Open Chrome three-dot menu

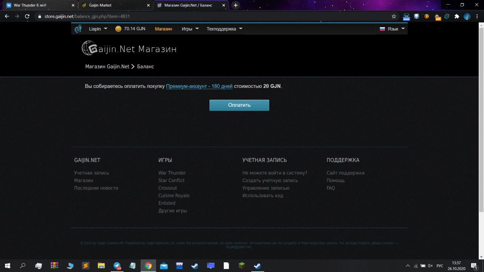(x=477, y=16)
